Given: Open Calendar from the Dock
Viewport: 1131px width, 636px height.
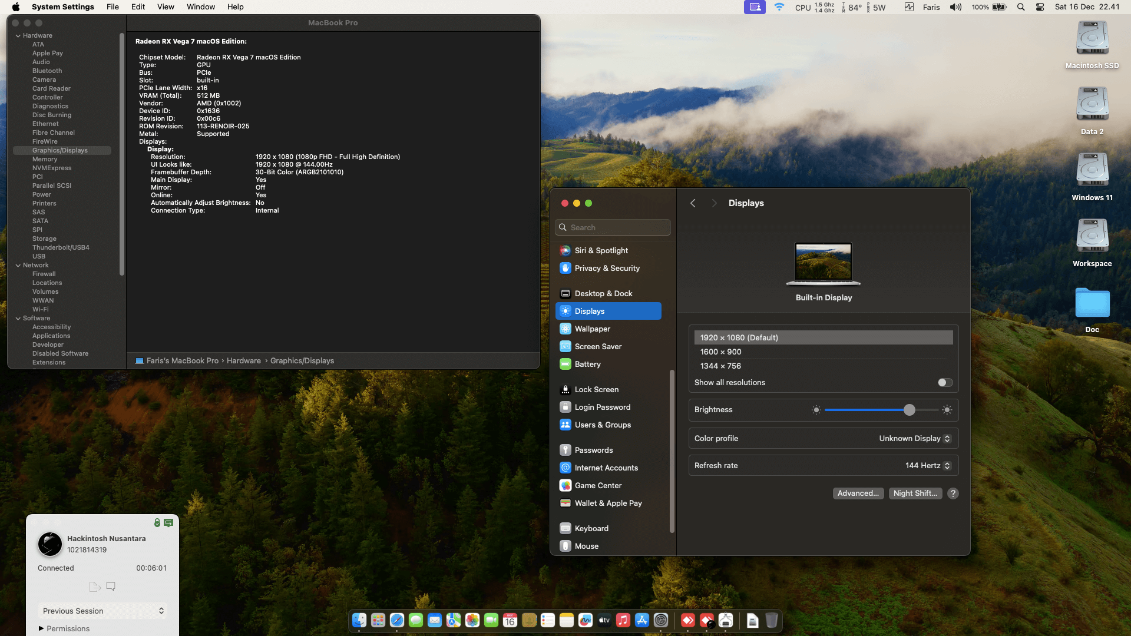Looking at the screenshot, I should (x=510, y=621).
